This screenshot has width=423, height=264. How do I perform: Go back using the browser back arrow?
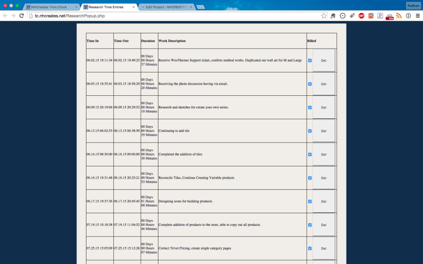[x=5, y=16]
